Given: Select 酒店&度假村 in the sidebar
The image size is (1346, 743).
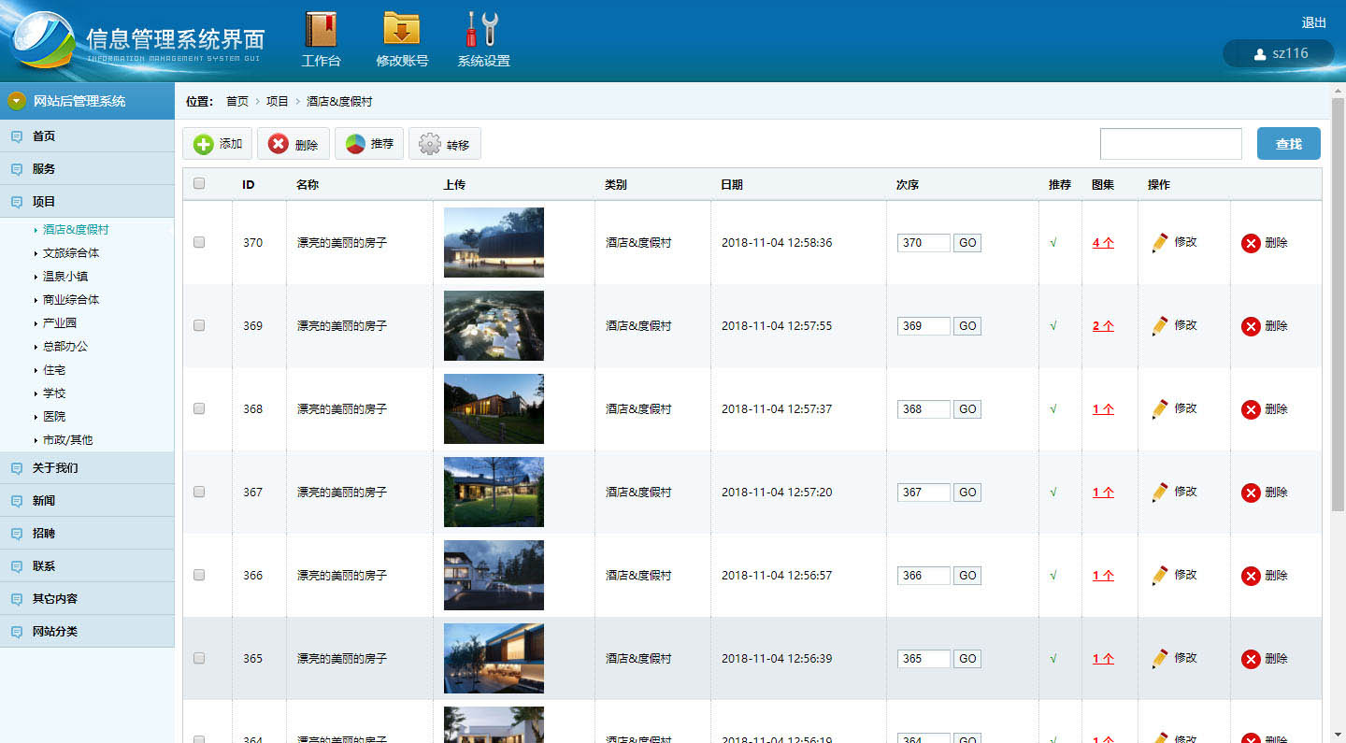Looking at the screenshot, I should click(x=77, y=230).
